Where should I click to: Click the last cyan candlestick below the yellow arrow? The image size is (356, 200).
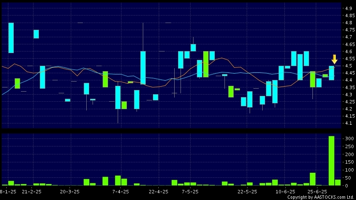pyautogui.click(x=331, y=73)
